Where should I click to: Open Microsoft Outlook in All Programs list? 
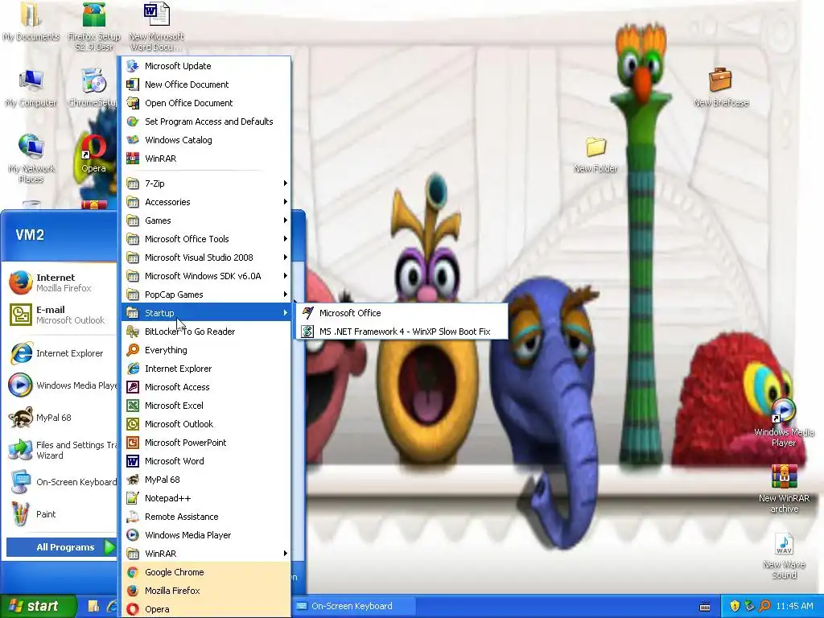point(206,424)
